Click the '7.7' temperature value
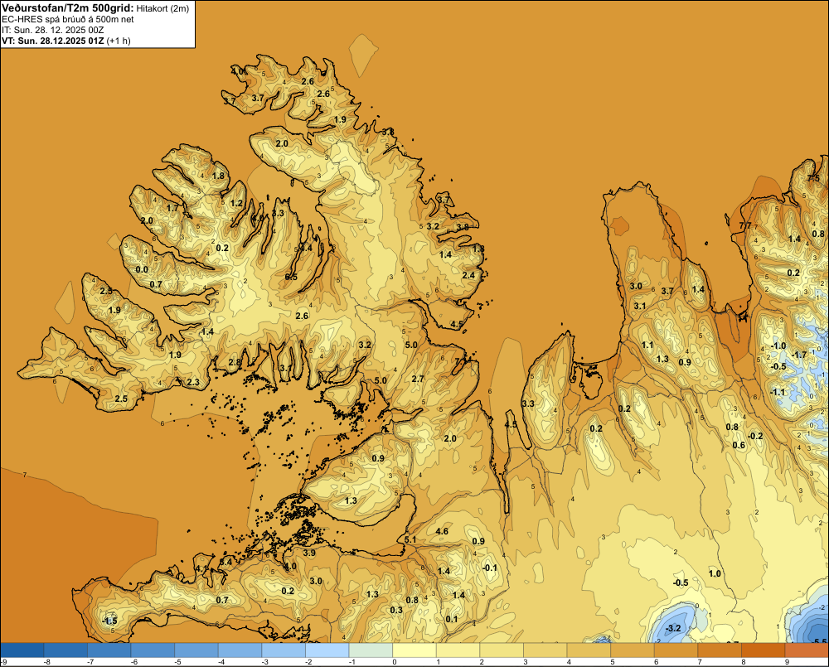The width and height of the screenshot is (829, 667). (x=745, y=225)
